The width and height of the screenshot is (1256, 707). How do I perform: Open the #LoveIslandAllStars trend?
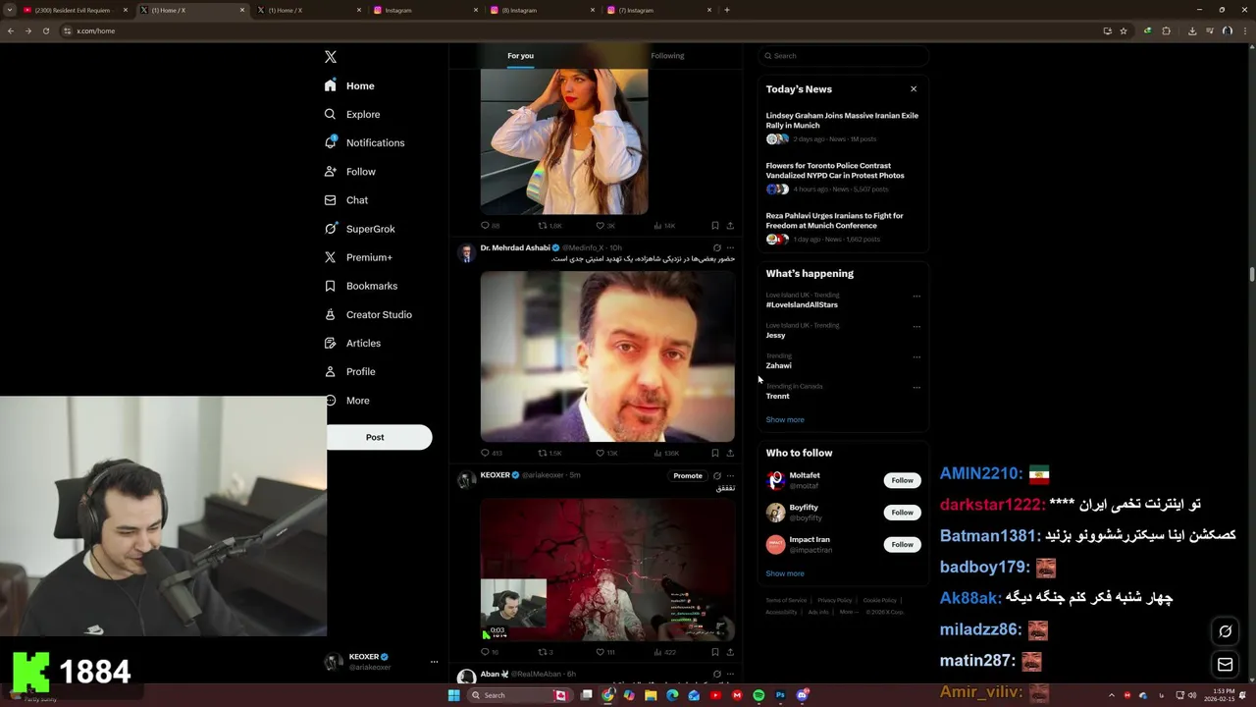coord(802,304)
